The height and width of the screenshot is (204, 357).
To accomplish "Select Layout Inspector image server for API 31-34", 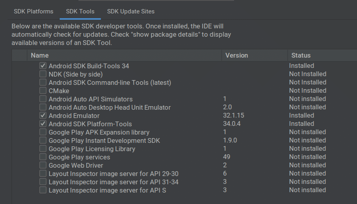I will 113,182.
